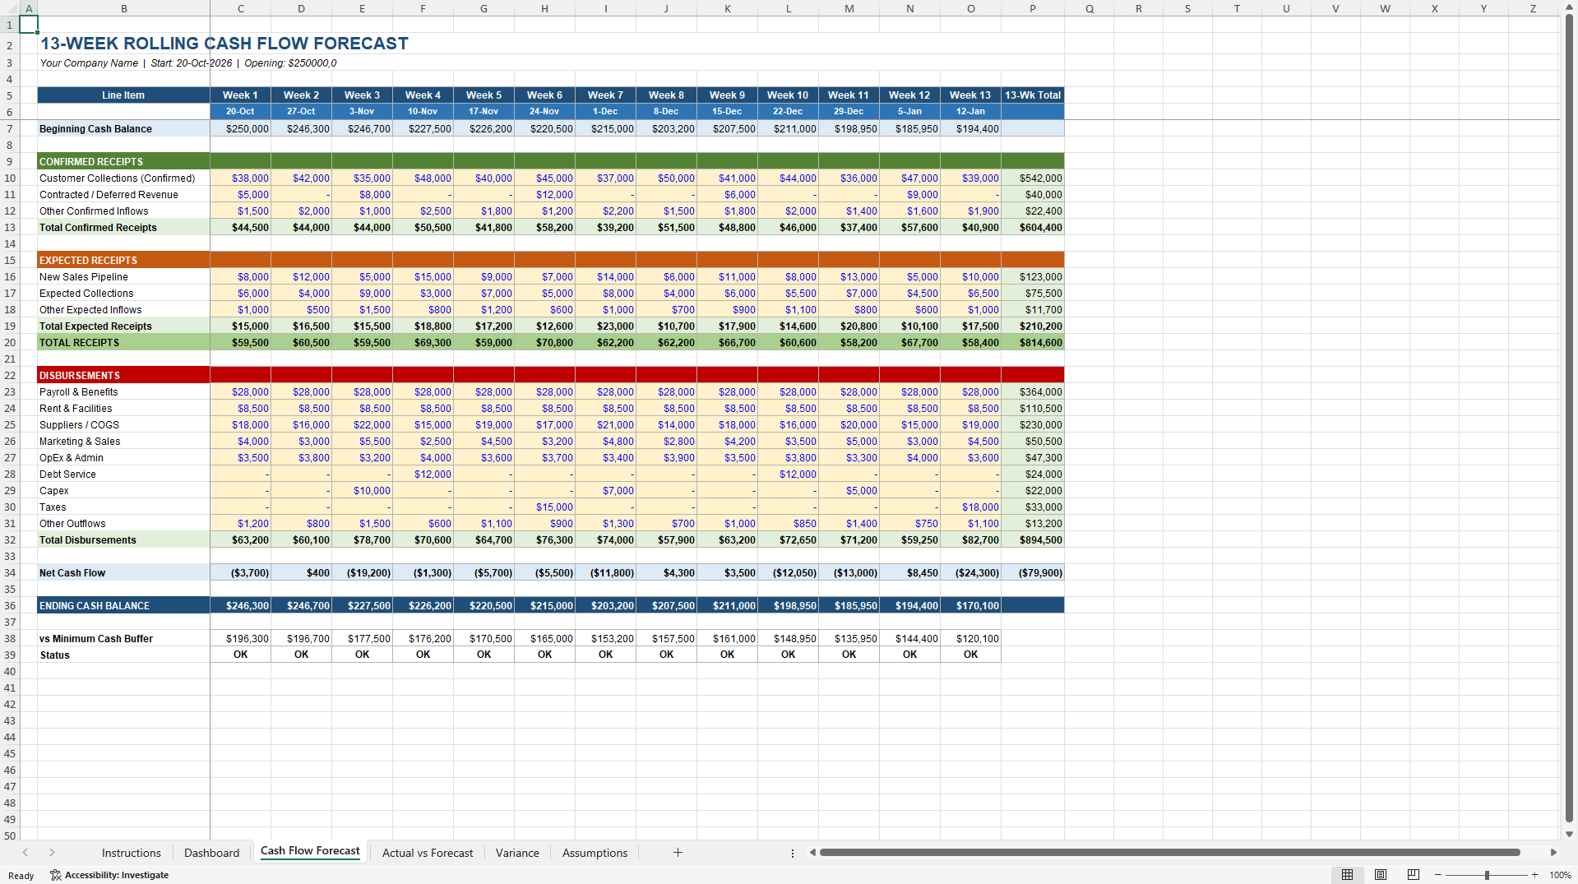Switch to Actual vs Forecast tab

(428, 853)
